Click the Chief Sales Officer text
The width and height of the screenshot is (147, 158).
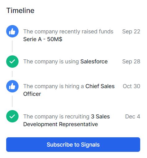pyautogui.click(x=69, y=90)
